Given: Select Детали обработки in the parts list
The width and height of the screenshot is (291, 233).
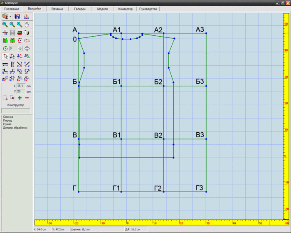Looking at the screenshot, I should pyautogui.click(x=15, y=128).
